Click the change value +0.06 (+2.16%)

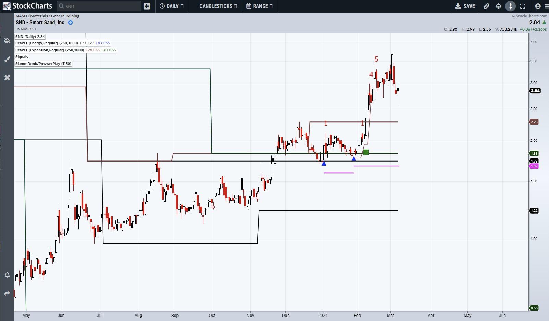(x=533, y=29)
